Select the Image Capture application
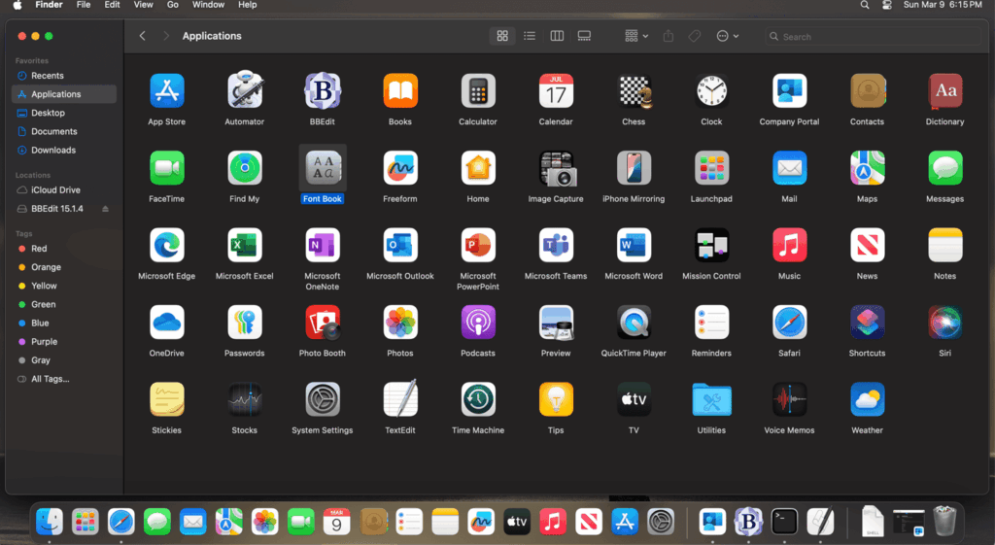This screenshot has height=545, width=995. (556, 169)
